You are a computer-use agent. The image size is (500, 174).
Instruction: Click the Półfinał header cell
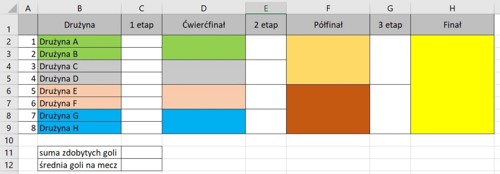328,25
